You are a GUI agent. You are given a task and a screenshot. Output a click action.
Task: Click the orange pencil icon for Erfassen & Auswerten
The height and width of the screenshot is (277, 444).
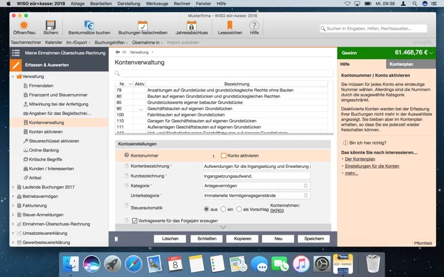click(x=16, y=65)
